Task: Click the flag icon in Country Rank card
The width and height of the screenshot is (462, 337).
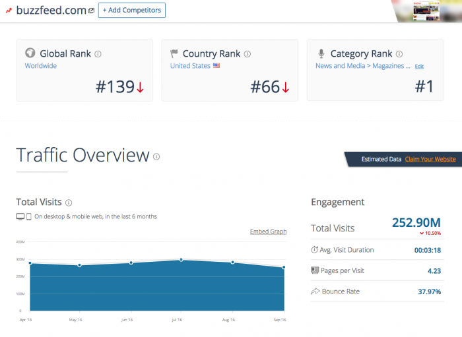Action: [x=174, y=53]
